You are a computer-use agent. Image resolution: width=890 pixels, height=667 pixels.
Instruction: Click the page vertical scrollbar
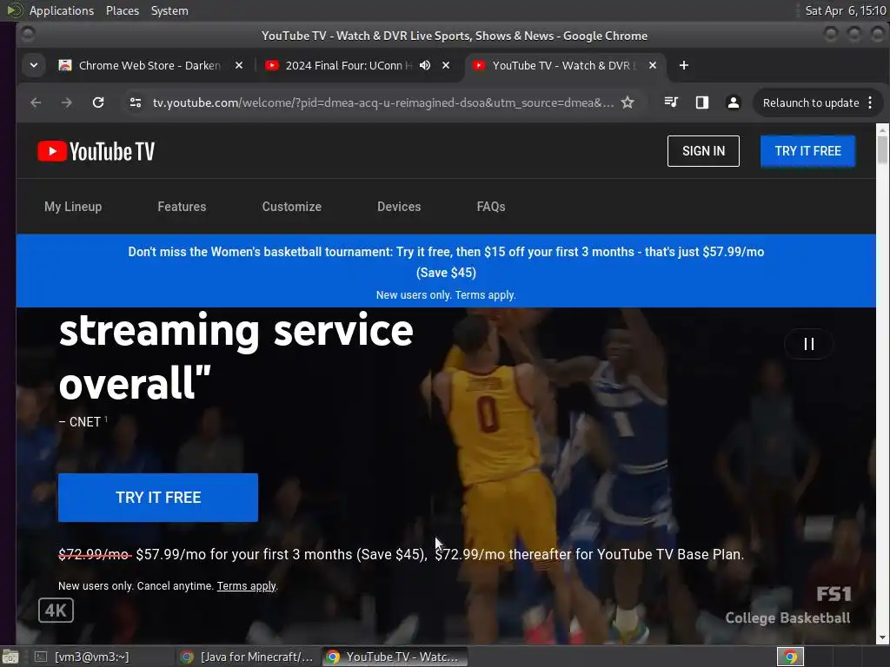(882, 383)
